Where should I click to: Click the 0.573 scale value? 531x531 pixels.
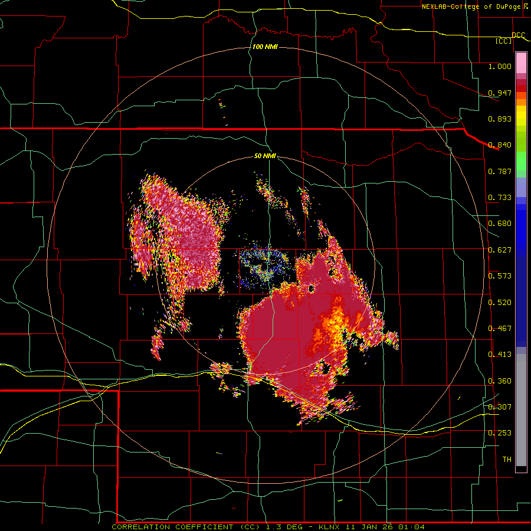[x=500, y=276]
